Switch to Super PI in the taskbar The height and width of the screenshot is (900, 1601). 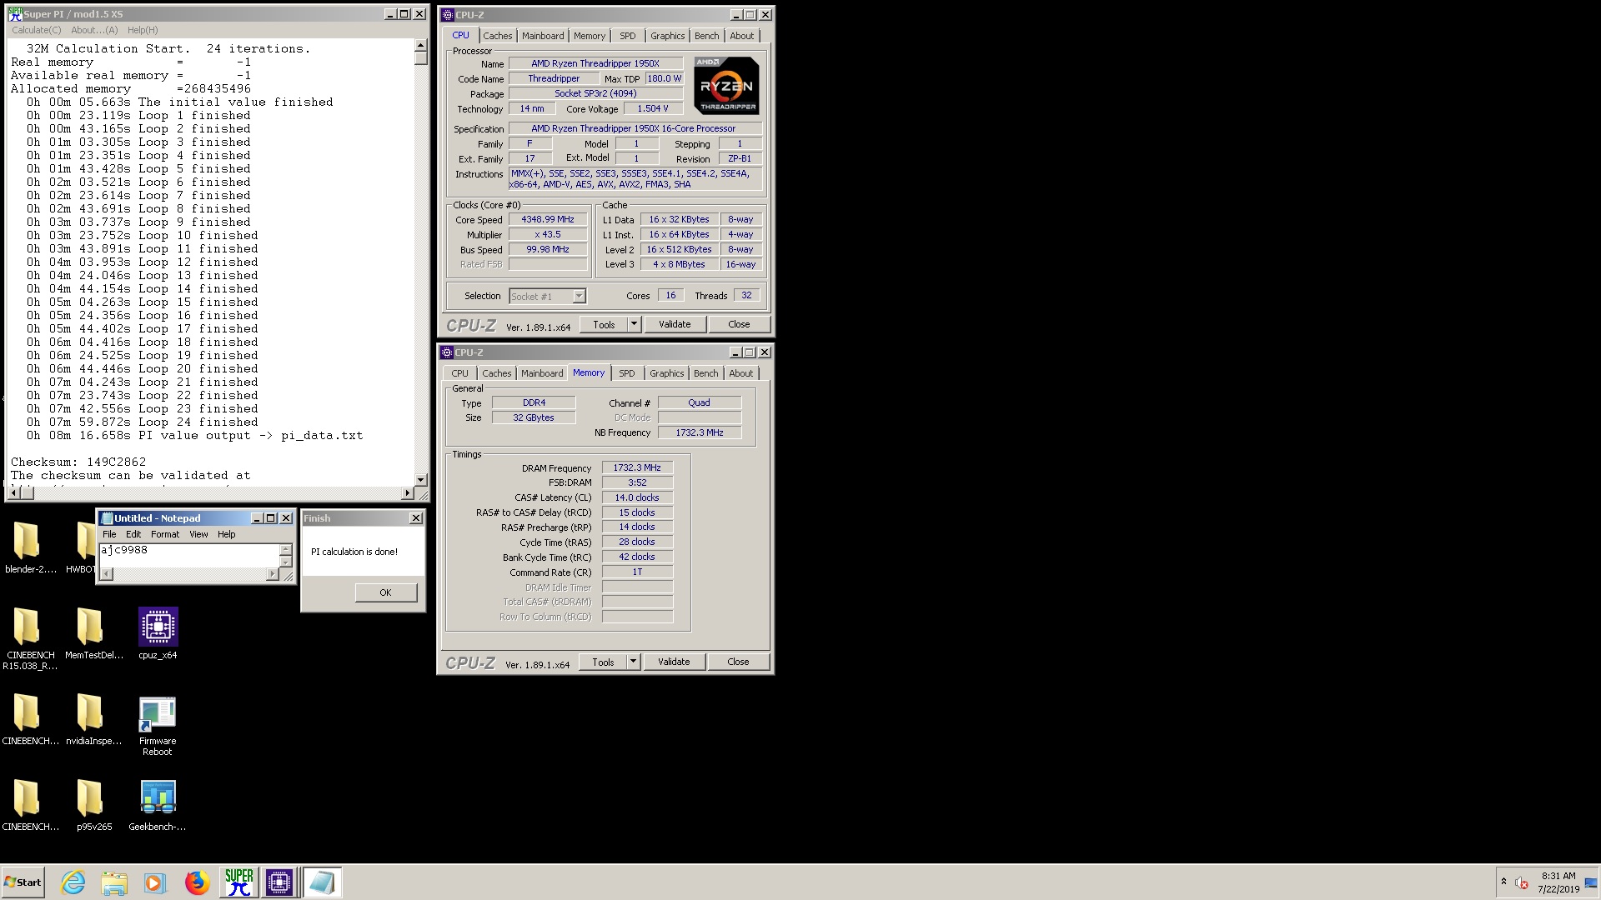click(x=238, y=882)
